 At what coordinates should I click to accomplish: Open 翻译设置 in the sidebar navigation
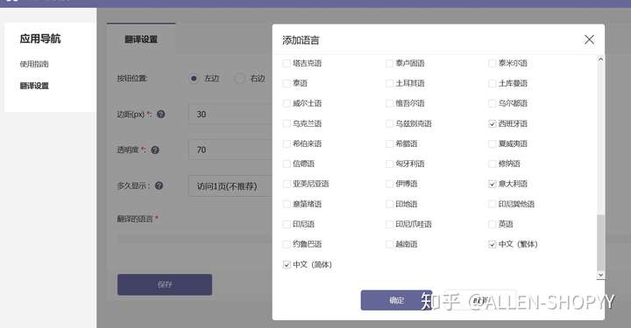34,86
